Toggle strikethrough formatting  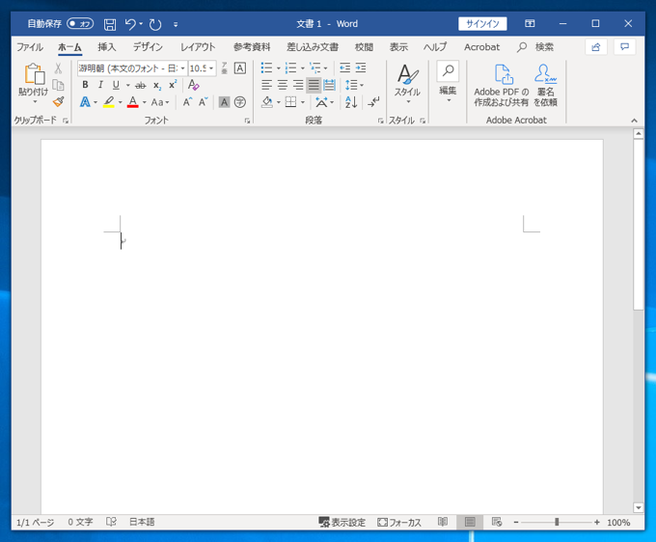[141, 85]
